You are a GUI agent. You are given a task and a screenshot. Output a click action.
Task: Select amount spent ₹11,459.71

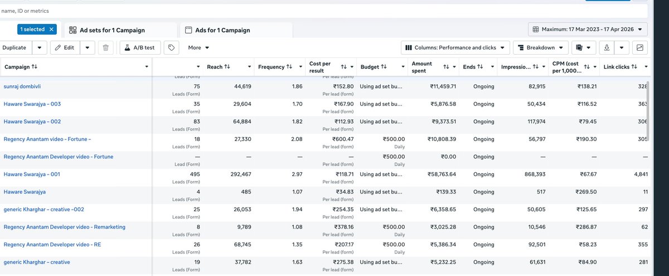pos(443,86)
